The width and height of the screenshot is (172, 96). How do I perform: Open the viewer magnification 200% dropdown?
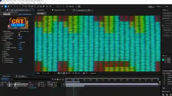[x=40, y=73]
